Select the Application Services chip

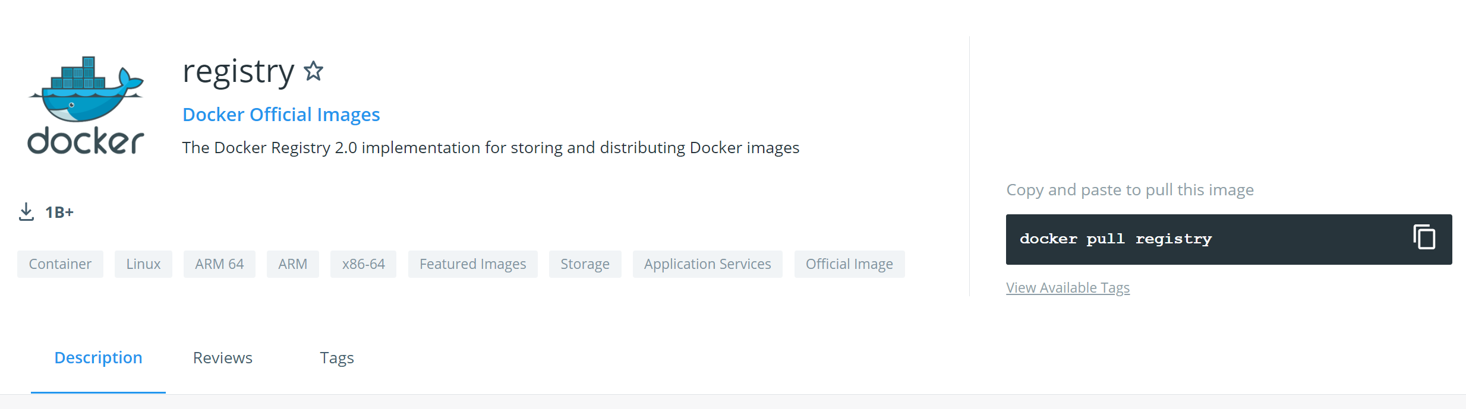(708, 264)
